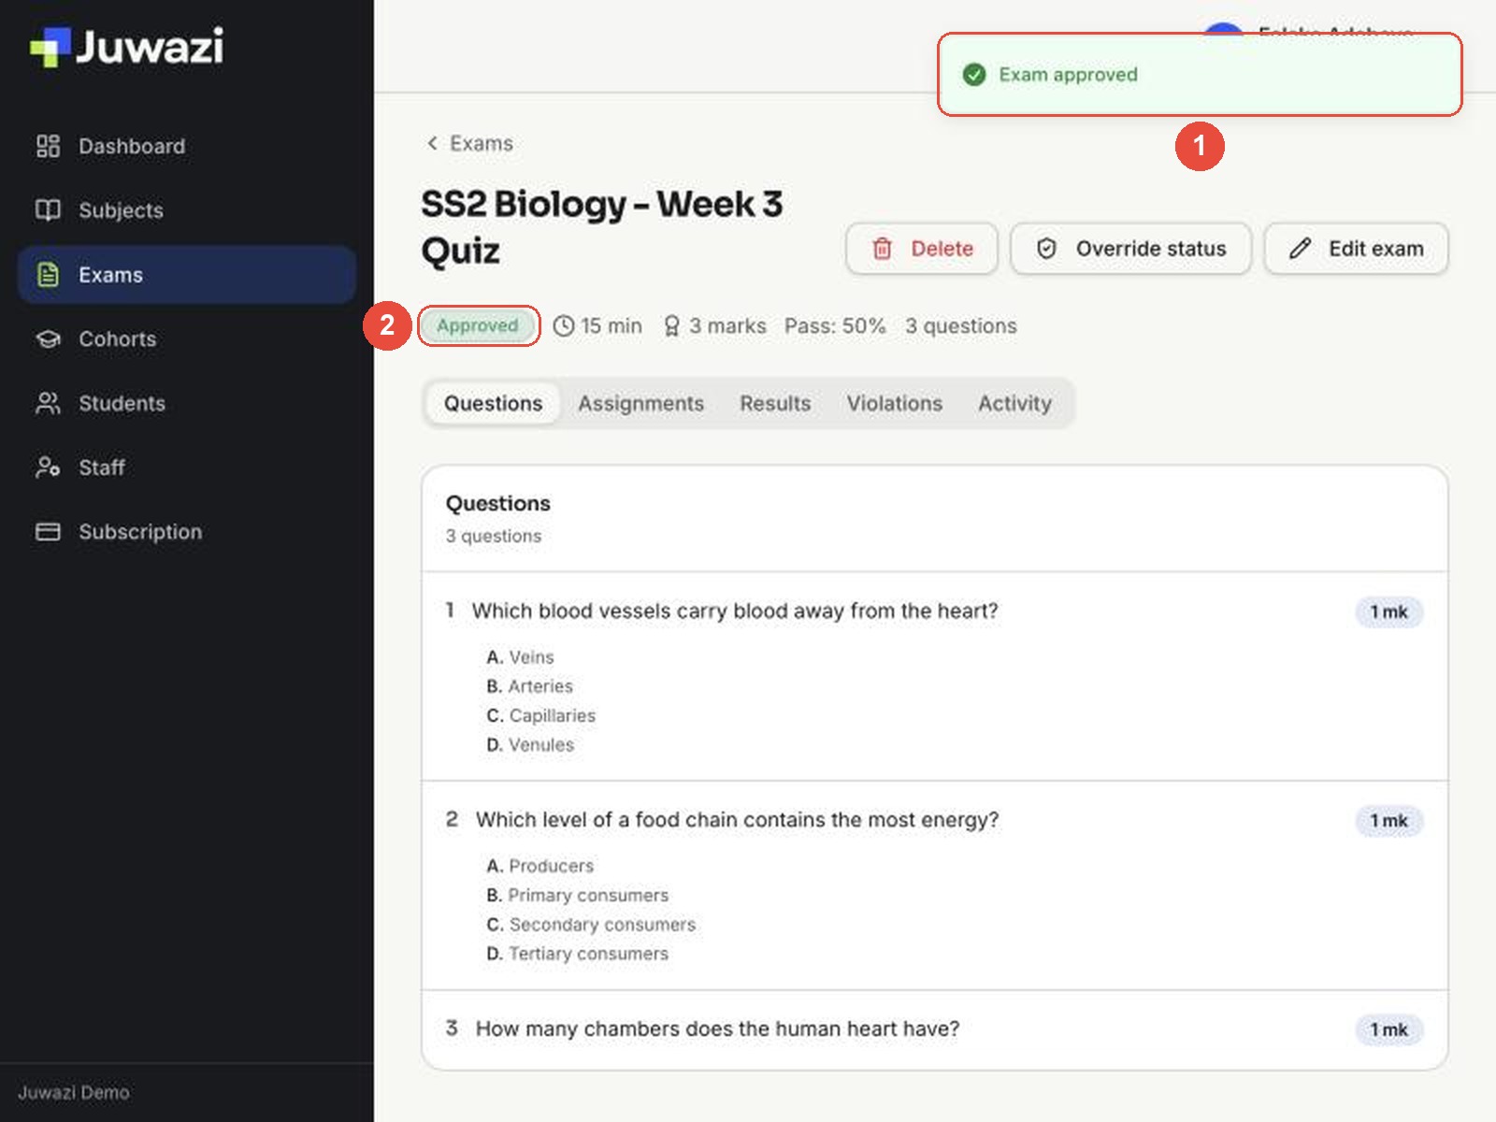This screenshot has height=1122, width=1496.
Task: Click question 2 about food chain energy
Action: tap(737, 820)
